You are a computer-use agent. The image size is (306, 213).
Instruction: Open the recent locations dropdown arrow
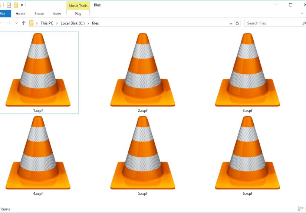pos(16,23)
